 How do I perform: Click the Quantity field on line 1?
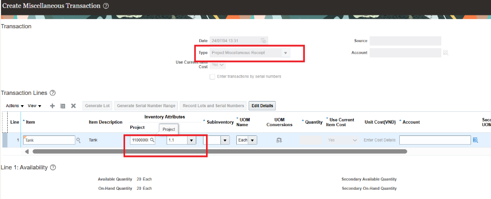point(311,140)
